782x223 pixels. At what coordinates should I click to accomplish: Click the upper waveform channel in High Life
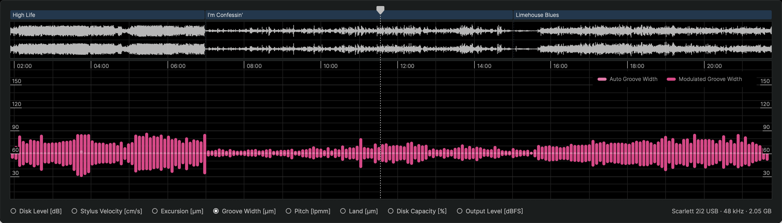click(x=107, y=31)
